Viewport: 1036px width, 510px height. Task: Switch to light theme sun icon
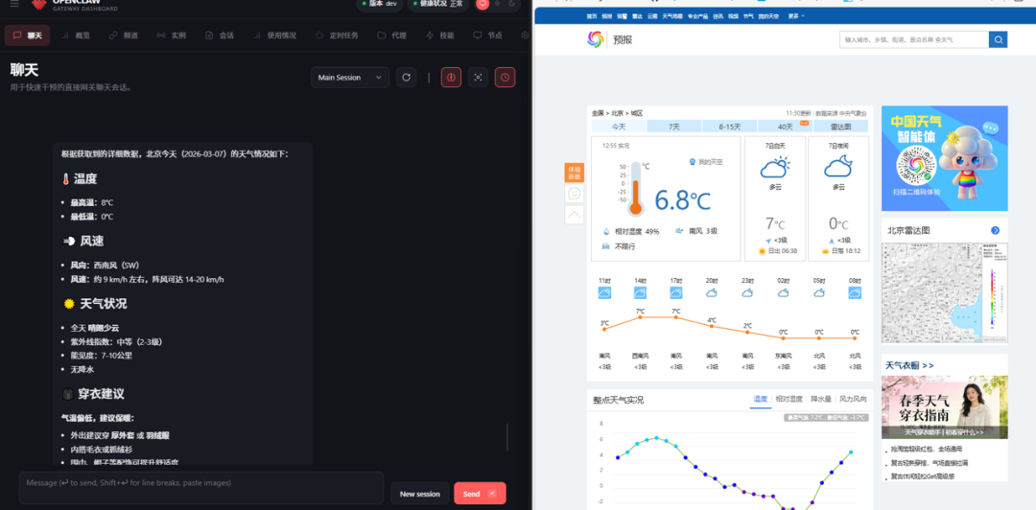(498, 3)
